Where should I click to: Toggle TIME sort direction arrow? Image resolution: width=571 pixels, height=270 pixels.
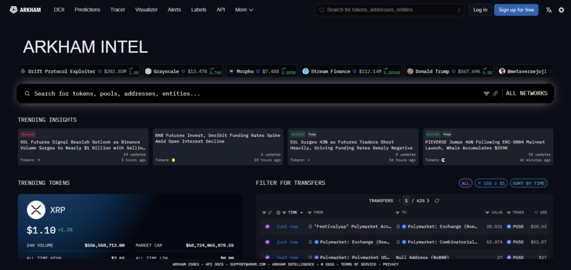[x=302, y=213]
